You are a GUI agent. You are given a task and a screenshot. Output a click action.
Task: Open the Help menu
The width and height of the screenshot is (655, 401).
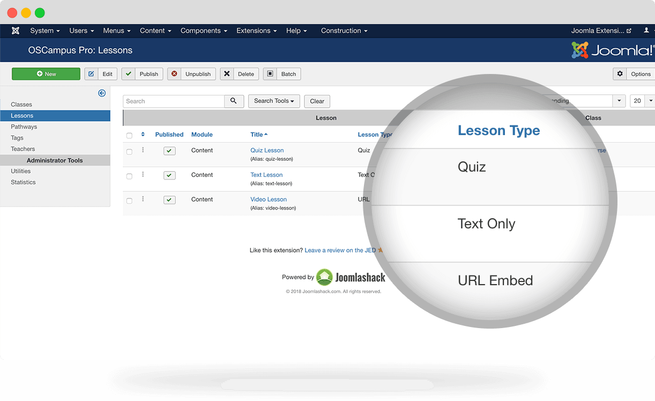click(x=296, y=31)
